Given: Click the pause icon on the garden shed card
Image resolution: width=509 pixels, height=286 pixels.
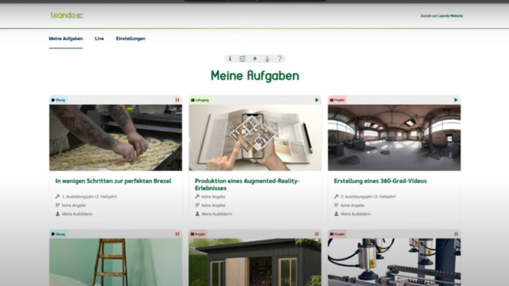Looking at the screenshot, I should click(317, 234).
